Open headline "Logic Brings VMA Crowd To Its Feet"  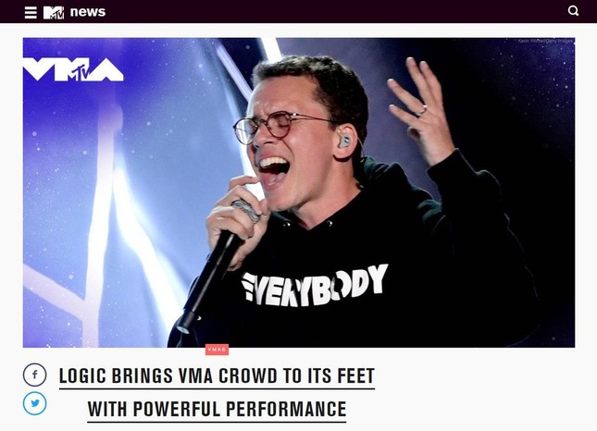pyautogui.click(x=217, y=376)
